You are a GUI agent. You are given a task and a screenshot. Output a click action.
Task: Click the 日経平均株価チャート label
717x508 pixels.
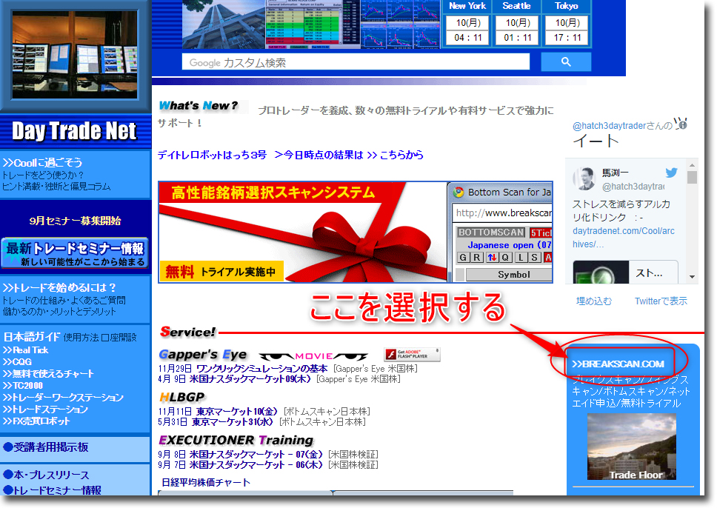[206, 482]
